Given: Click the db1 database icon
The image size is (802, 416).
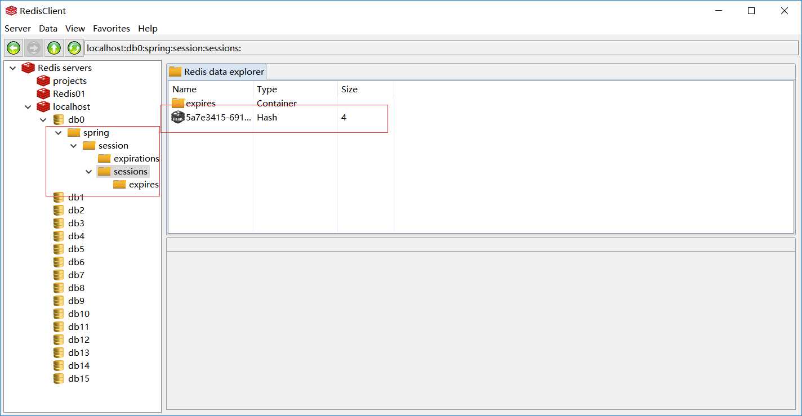Looking at the screenshot, I should [x=59, y=197].
